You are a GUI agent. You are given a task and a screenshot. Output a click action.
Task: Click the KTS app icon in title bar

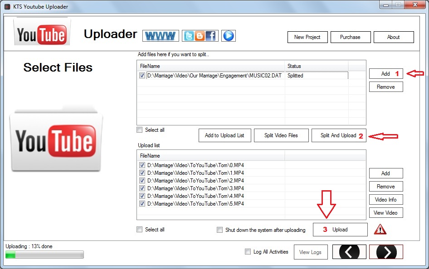pos(7,6)
